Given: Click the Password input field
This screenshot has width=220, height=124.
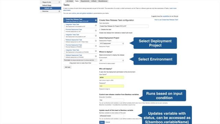Looking at the screenshot, I should pyautogui.click(x=111, y=86).
